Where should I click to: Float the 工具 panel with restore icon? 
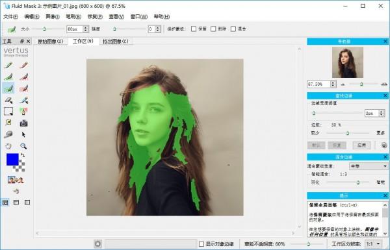22,42
